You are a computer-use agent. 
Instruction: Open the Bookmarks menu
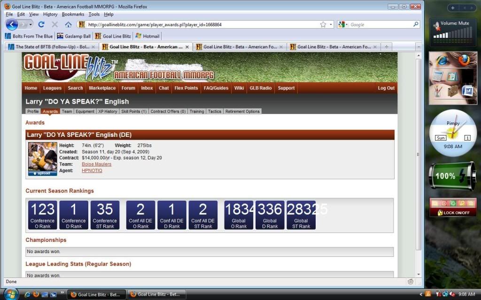[x=73, y=15]
